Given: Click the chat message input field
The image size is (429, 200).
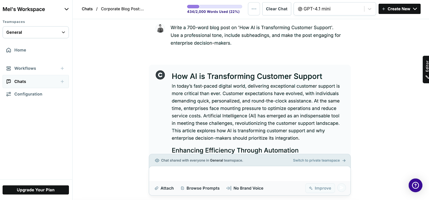Looking at the screenshot, I should pyautogui.click(x=249, y=174).
